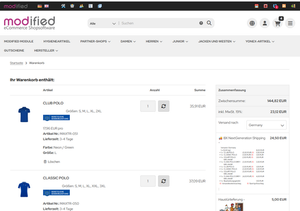Open MODIFIED MODULE menu item
Image resolution: width=300 pixels, height=211 pixels.
(x=18, y=42)
